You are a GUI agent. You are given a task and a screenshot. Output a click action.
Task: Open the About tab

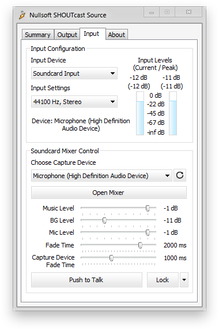click(x=116, y=35)
